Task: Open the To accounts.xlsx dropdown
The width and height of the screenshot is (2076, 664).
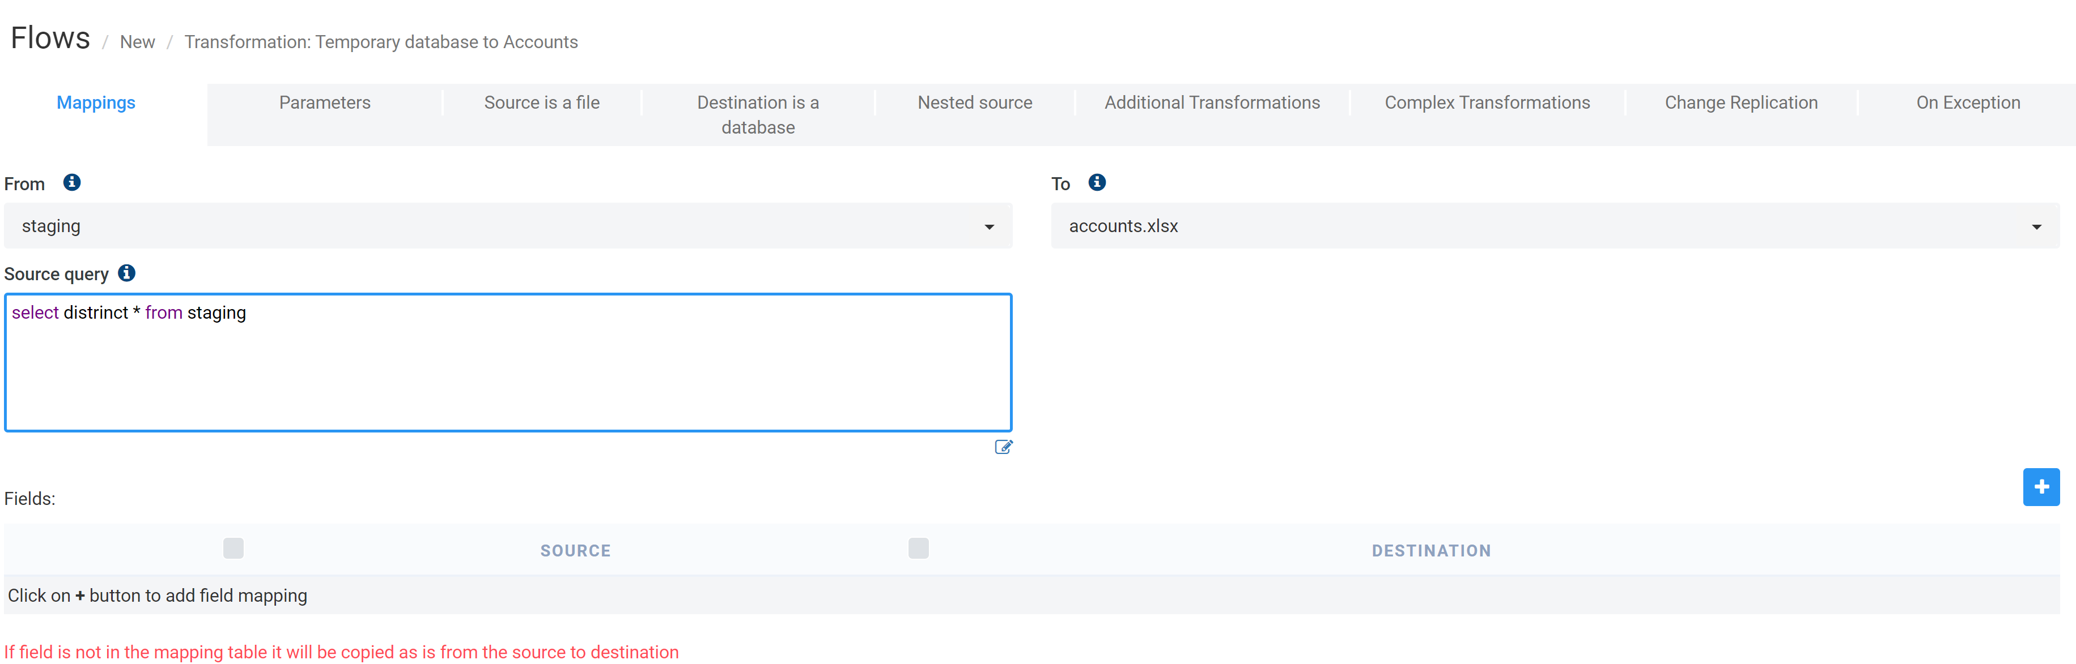Action: pos(1555,226)
